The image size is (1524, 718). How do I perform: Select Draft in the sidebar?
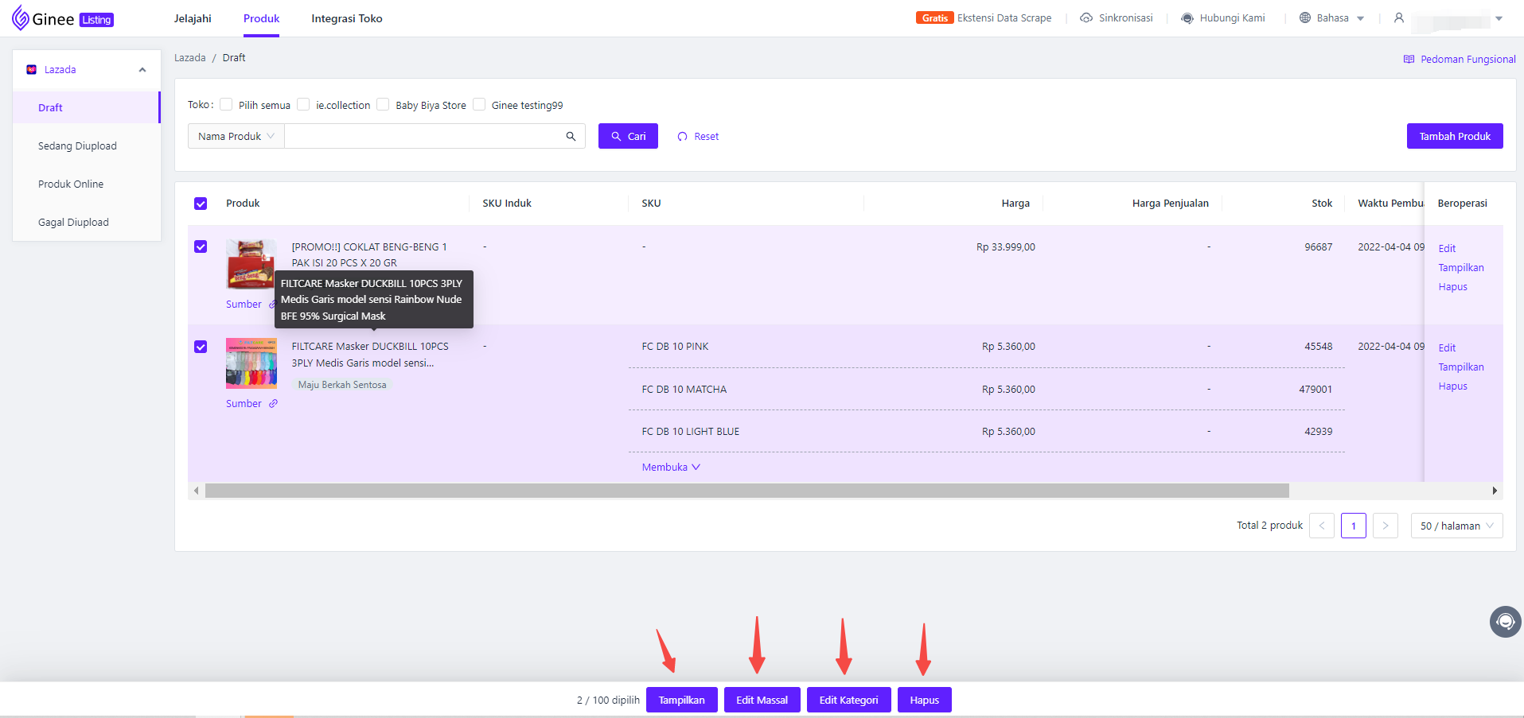pos(86,107)
